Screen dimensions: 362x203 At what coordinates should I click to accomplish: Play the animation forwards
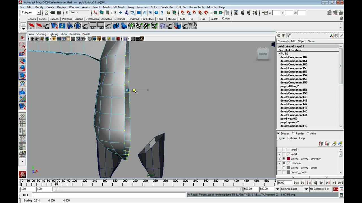click(321, 183)
